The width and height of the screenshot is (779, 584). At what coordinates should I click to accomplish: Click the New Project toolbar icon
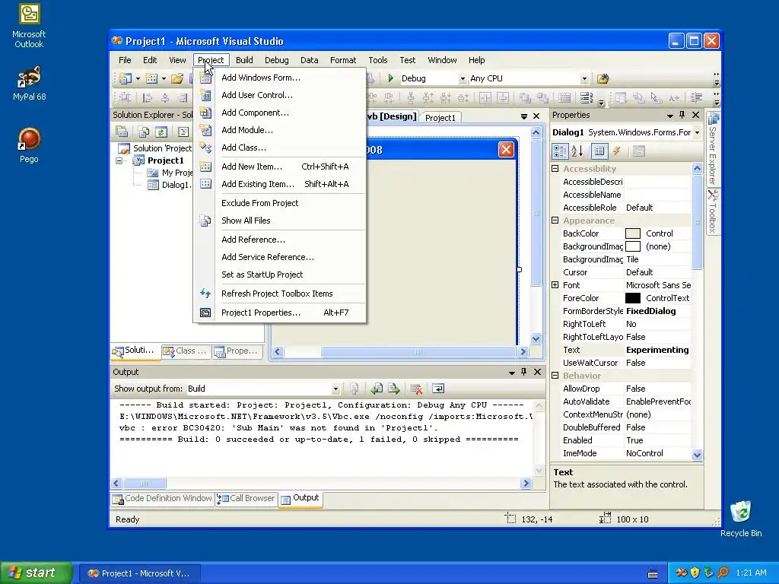(126, 78)
